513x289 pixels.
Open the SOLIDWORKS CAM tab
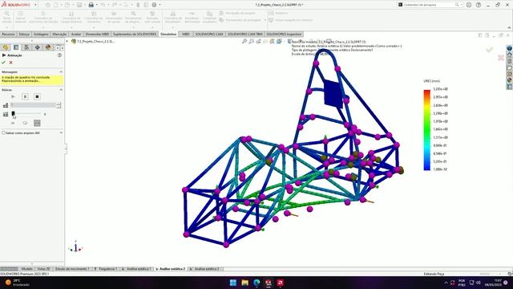pos(209,34)
